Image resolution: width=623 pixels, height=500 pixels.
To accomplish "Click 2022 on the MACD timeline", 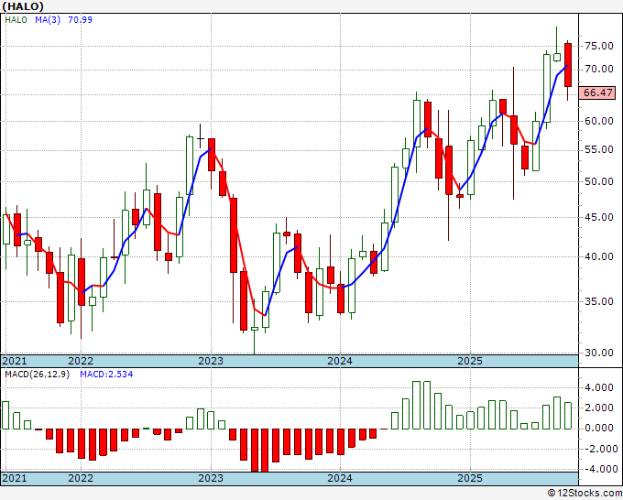I will coord(81,478).
